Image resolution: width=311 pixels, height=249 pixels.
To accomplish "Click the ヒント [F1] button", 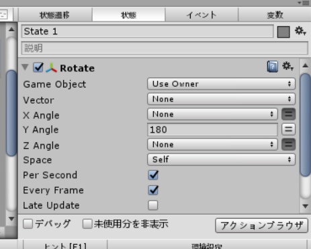I will [65, 245].
